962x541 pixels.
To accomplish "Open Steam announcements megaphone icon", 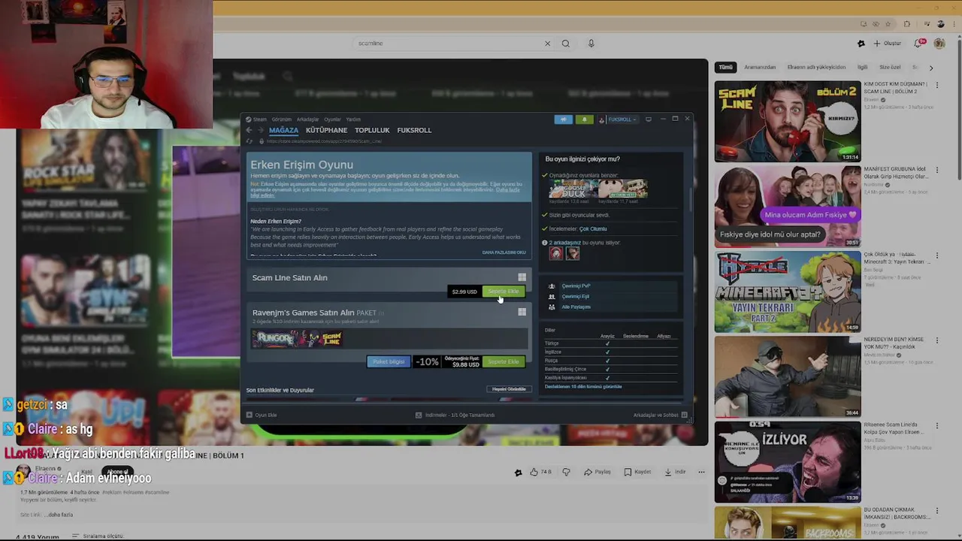I will (564, 119).
